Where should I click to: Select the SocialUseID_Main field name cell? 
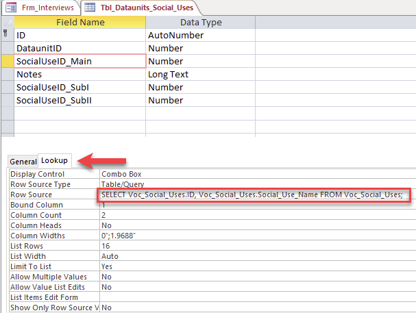(80, 61)
